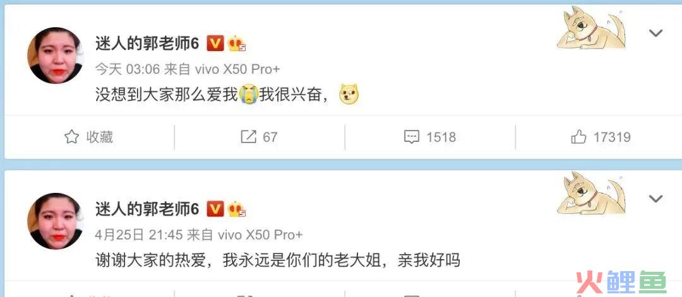Open the first post's user avatar
Screen dimensions: 682x297
click(x=55, y=55)
